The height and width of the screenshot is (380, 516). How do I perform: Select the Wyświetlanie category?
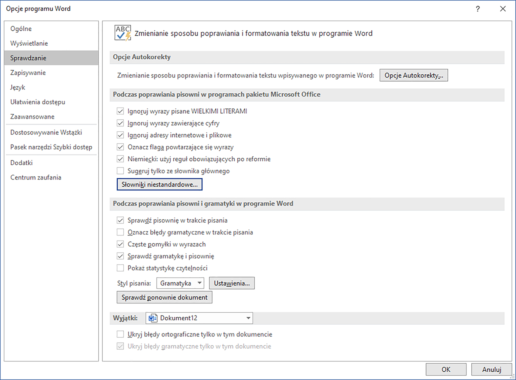(x=51, y=43)
